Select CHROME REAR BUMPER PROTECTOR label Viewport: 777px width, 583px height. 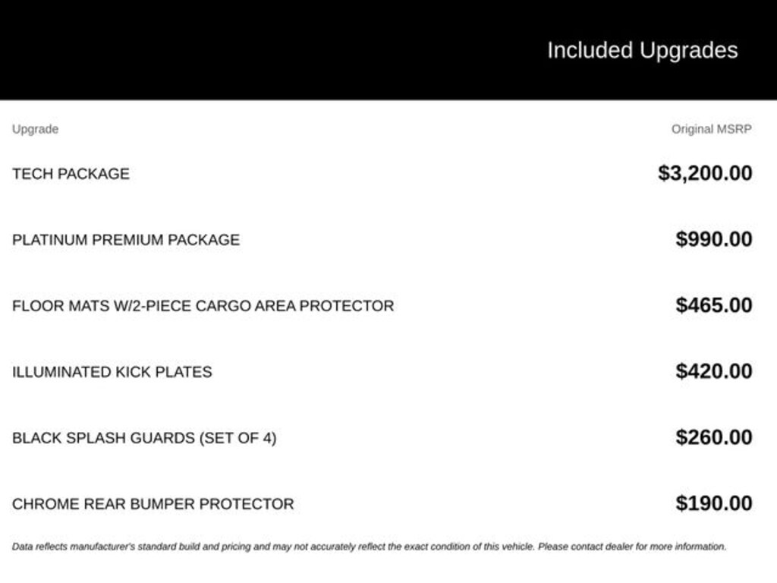(x=153, y=504)
